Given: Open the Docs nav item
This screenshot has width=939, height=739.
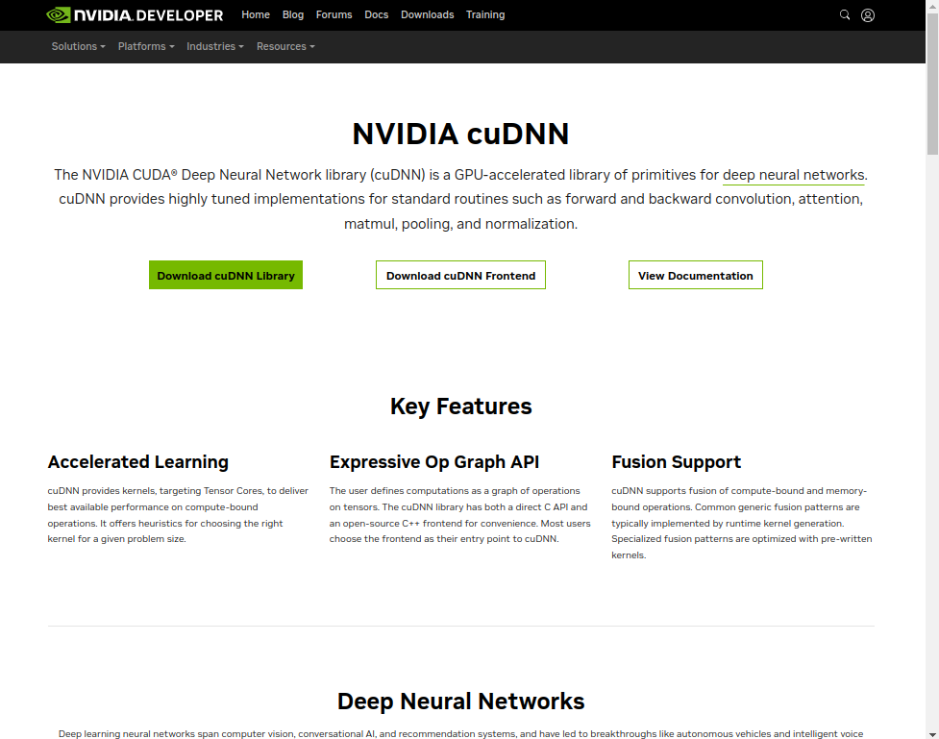Looking at the screenshot, I should click(x=376, y=15).
